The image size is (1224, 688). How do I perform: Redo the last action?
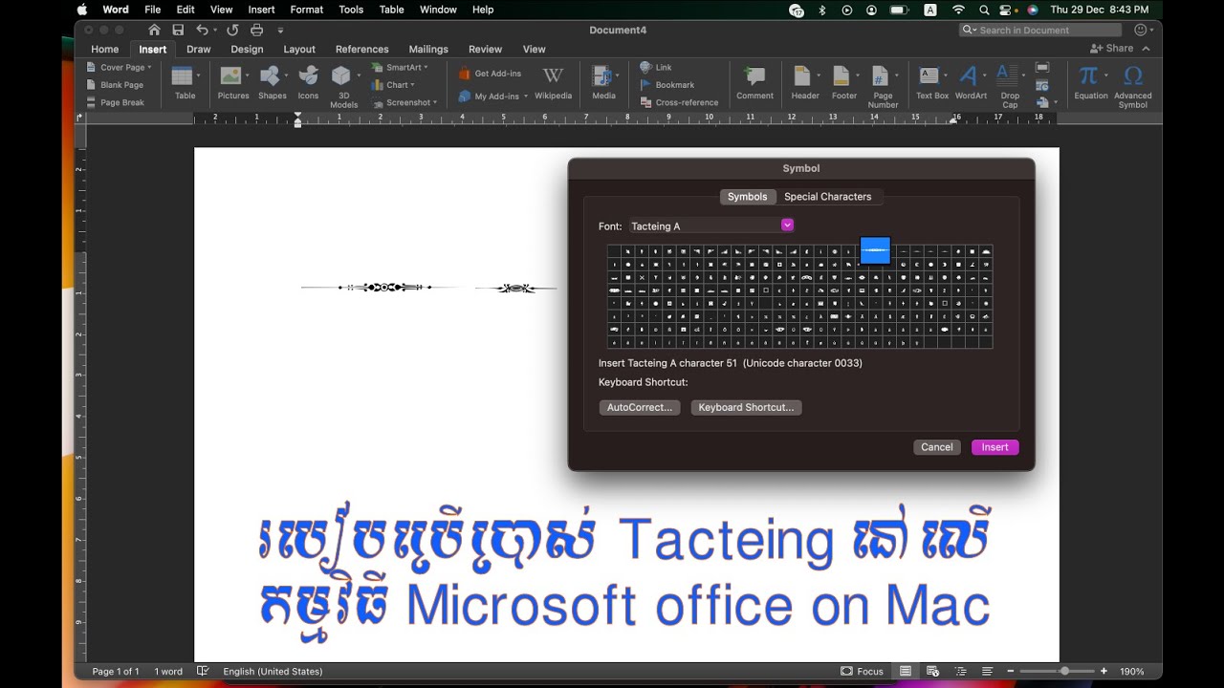tap(232, 30)
